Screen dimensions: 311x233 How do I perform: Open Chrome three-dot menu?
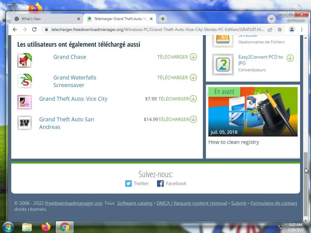tap(302, 29)
